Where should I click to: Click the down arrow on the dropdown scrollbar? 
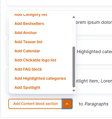(x=74, y=90)
